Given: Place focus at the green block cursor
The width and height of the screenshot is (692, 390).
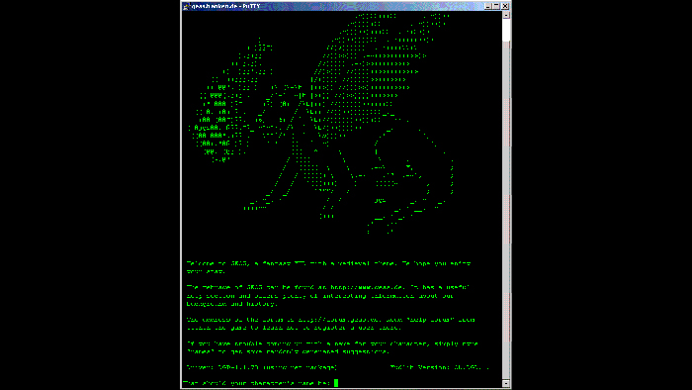Looking at the screenshot, I should pyautogui.click(x=336, y=383).
